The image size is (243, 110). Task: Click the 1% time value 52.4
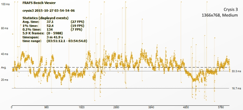[50, 26]
